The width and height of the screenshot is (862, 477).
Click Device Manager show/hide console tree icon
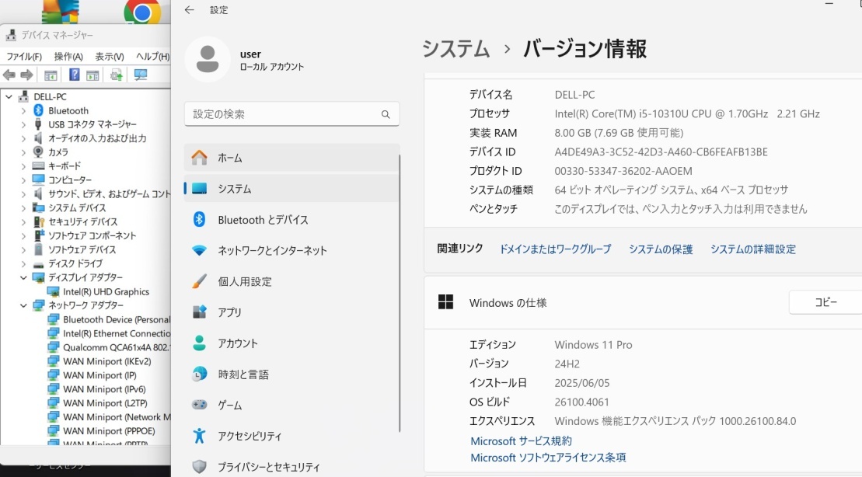coord(51,75)
